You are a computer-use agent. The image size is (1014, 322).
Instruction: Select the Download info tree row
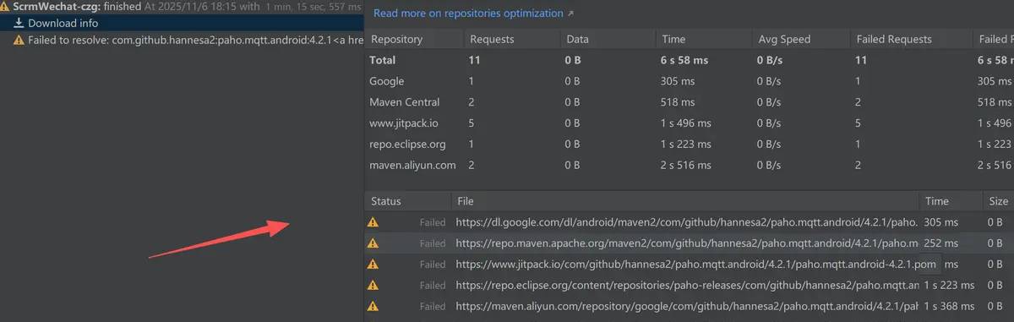tap(182, 24)
